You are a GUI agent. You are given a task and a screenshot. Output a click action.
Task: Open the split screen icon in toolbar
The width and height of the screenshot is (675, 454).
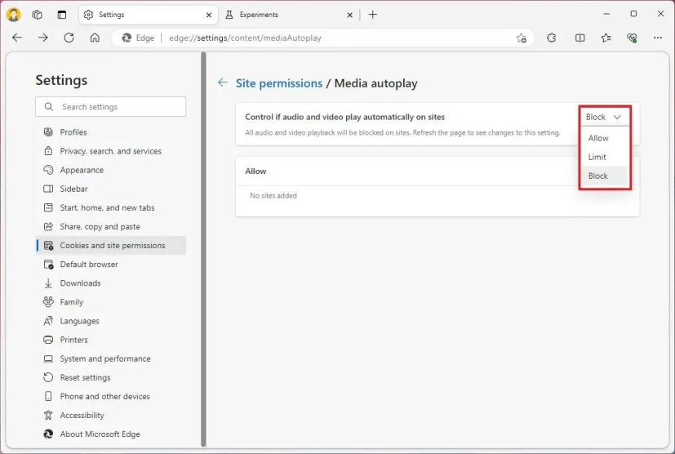click(x=580, y=38)
